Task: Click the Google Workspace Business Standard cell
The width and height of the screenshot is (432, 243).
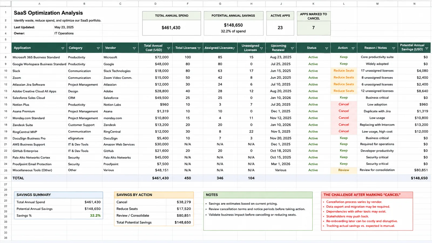Action: (39, 64)
